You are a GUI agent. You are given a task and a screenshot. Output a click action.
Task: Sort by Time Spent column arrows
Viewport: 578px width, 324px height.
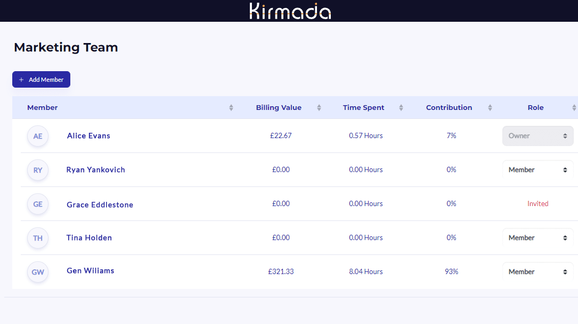pyautogui.click(x=401, y=108)
